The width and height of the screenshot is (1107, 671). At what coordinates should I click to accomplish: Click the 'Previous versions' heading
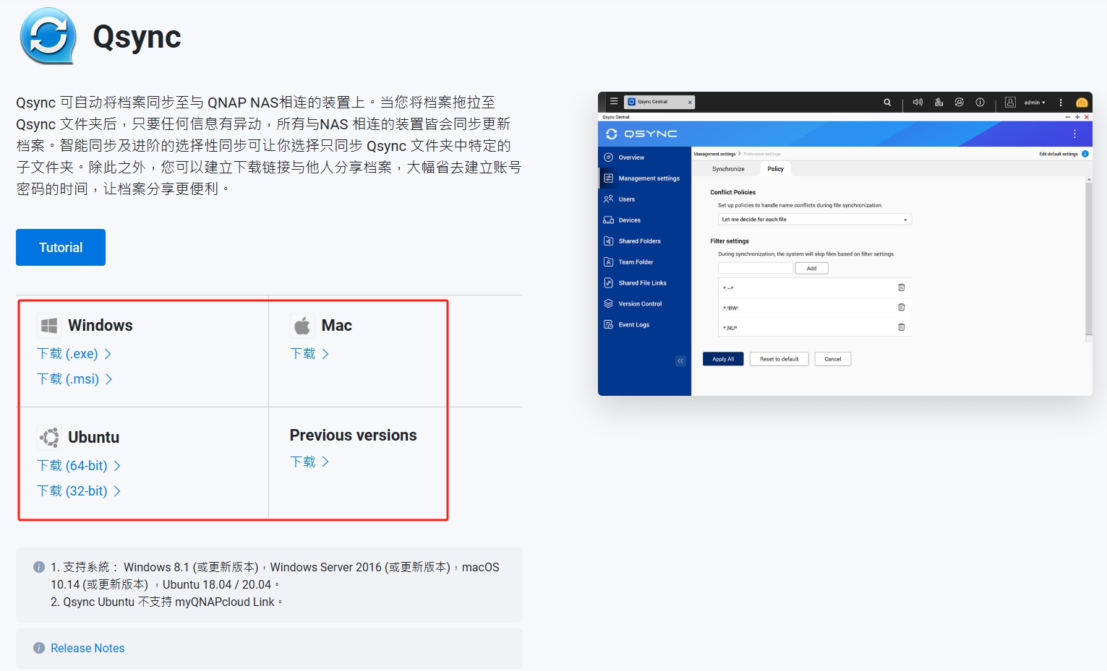click(x=353, y=436)
